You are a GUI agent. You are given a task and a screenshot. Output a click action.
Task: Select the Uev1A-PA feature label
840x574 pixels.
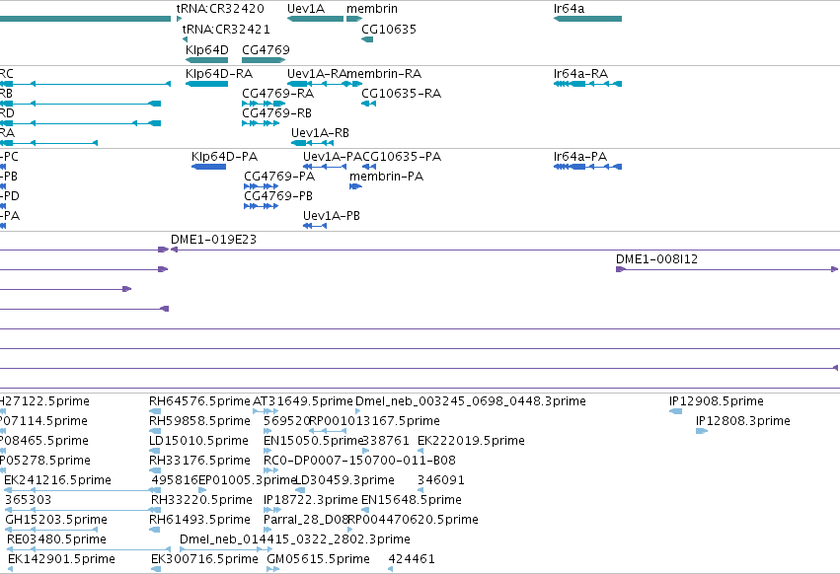tap(332, 157)
